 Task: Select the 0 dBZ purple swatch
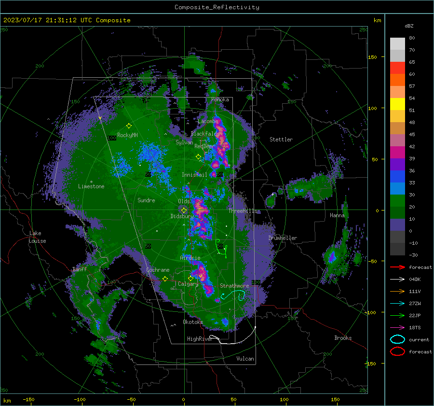click(397, 225)
